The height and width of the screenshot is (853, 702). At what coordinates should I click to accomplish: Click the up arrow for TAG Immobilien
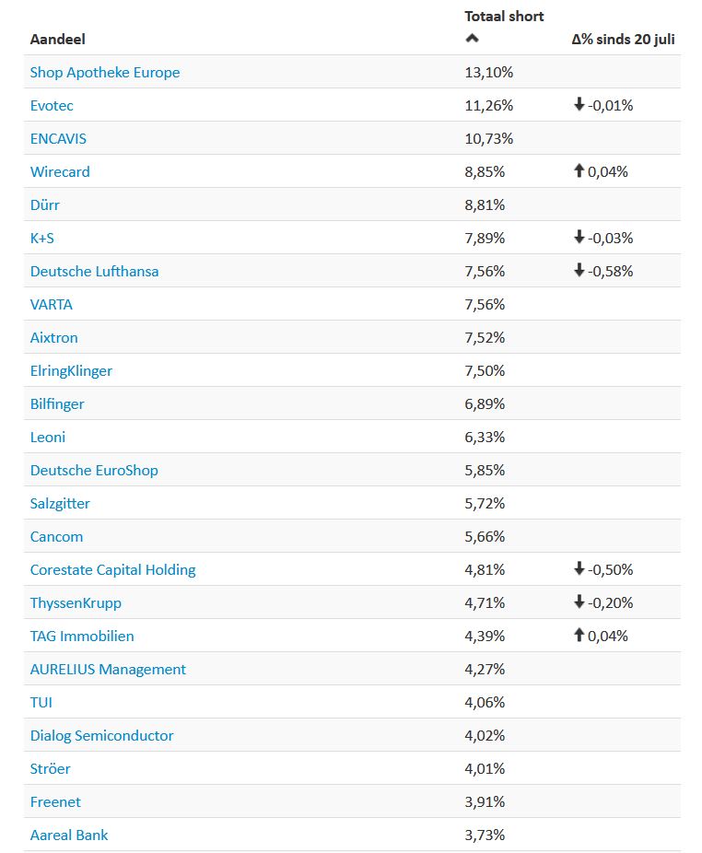pos(579,636)
